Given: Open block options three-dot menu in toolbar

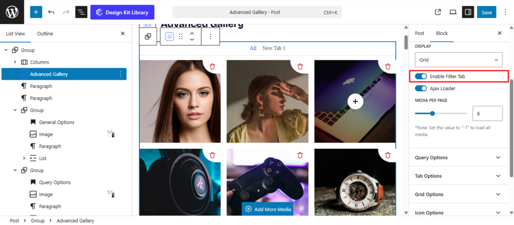Looking at the screenshot, I should click(x=210, y=37).
